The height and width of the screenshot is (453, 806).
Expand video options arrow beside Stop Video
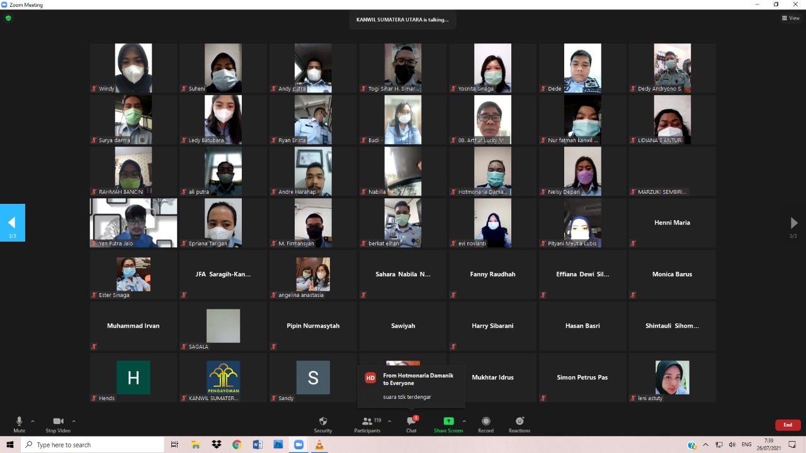74,421
